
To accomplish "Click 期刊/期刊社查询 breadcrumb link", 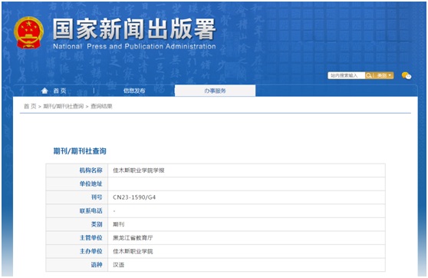I will click(64, 106).
